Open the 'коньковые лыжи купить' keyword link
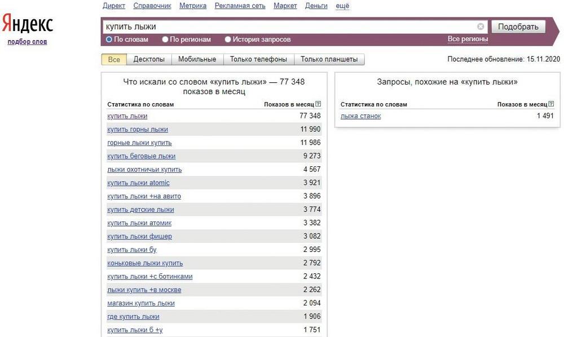The height and width of the screenshot is (337, 564). pyautogui.click(x=145, y=263)
